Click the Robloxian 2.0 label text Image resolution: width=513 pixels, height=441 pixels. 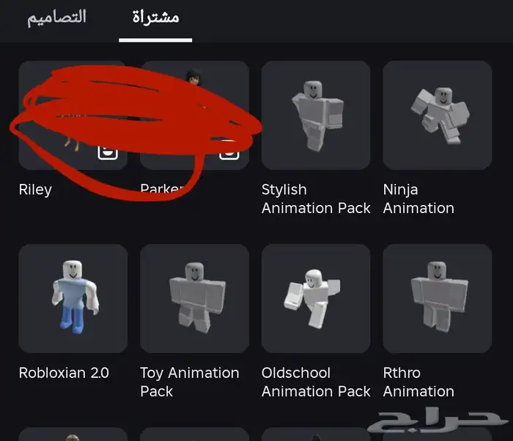point(64,373)
